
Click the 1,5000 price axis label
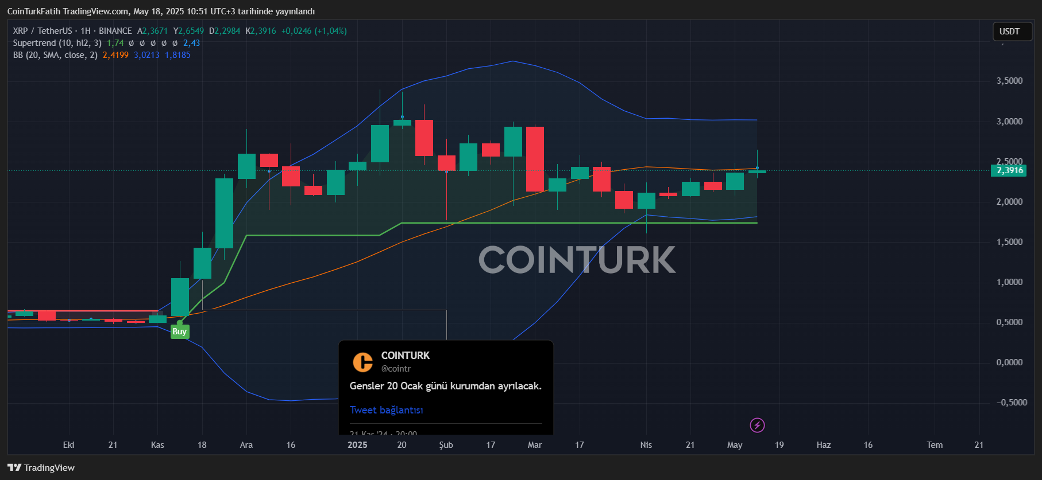pyautogui.click(x=1009, y=242)
